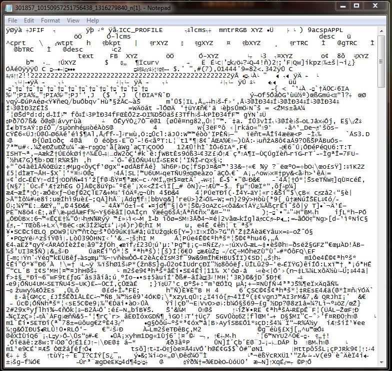Open the Format menu
The image size is (392, 371).
pos(50,21)
